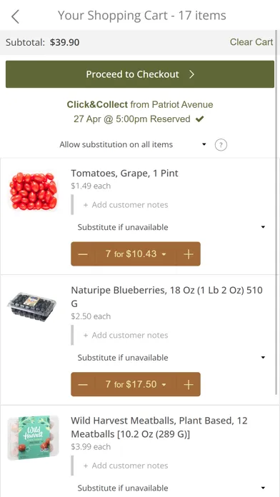Go back using the left arrow icon
The image size is (280, 497).
[x=15, y=16]
